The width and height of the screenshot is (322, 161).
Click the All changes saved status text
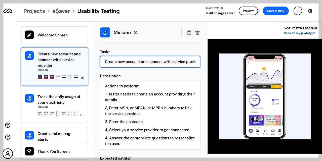tap(222, 13)
